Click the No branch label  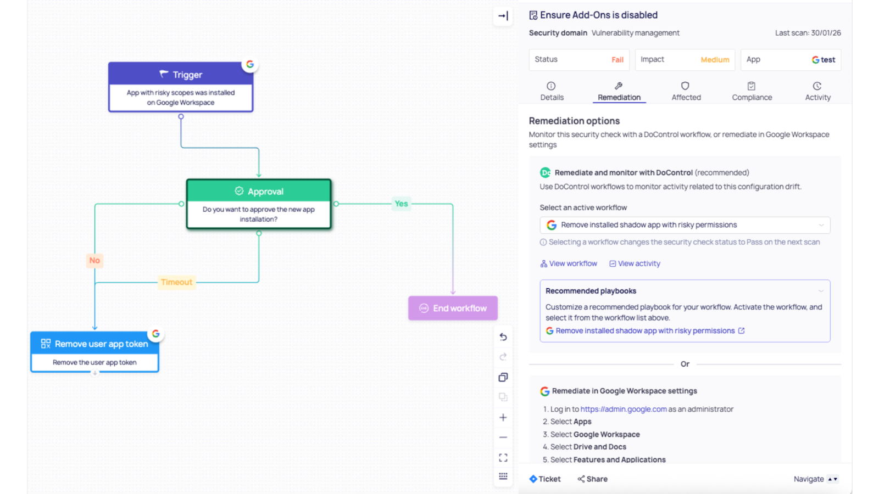[x=94, y=260]
